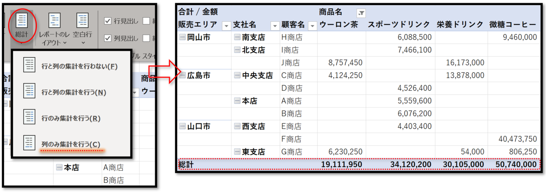Collapse the 中央支店 group
This screenshot has height=192, width=546.
237,76
